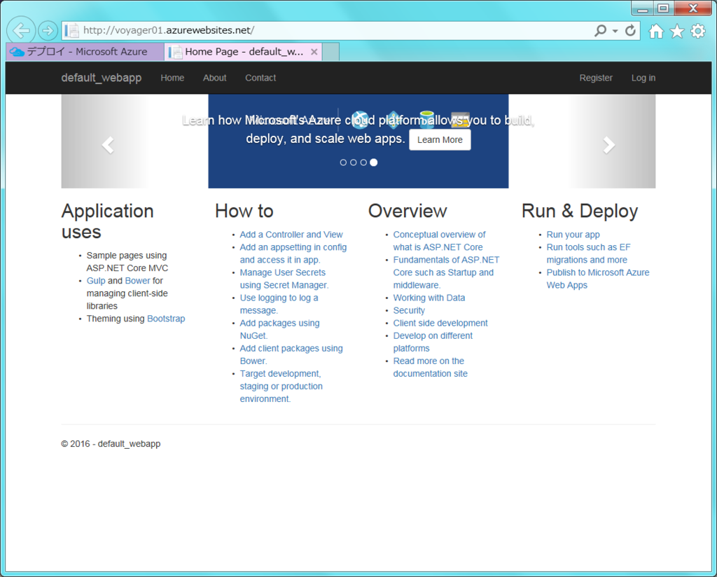Viewport: 717px width, 577px height.
Task: Open Add packages using NuGet link
Action: click(279, 329)
